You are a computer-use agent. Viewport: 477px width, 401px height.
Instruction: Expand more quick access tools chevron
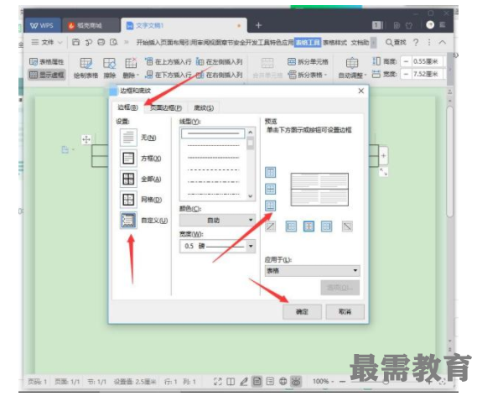[127, 42]
